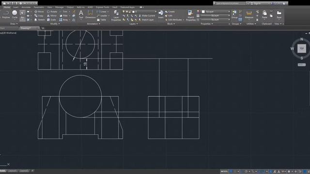Click the Measure tool
The height and width of the screenshot is (174, 310).
(x=249, y=15)
